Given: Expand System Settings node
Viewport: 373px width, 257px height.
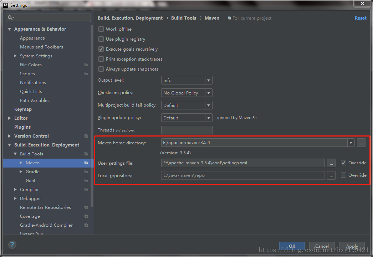Looking at the screenshot, I should click(x=15, y=56).
